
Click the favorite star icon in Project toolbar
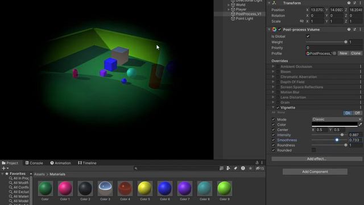coord(250,169)
